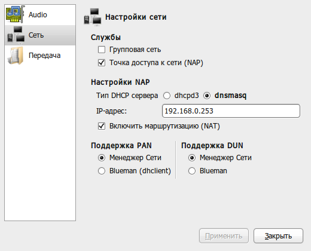Choose Blueman (dhclient) for PAN support
The width and height of the screenshot is (311, 251).
[102, 171]
